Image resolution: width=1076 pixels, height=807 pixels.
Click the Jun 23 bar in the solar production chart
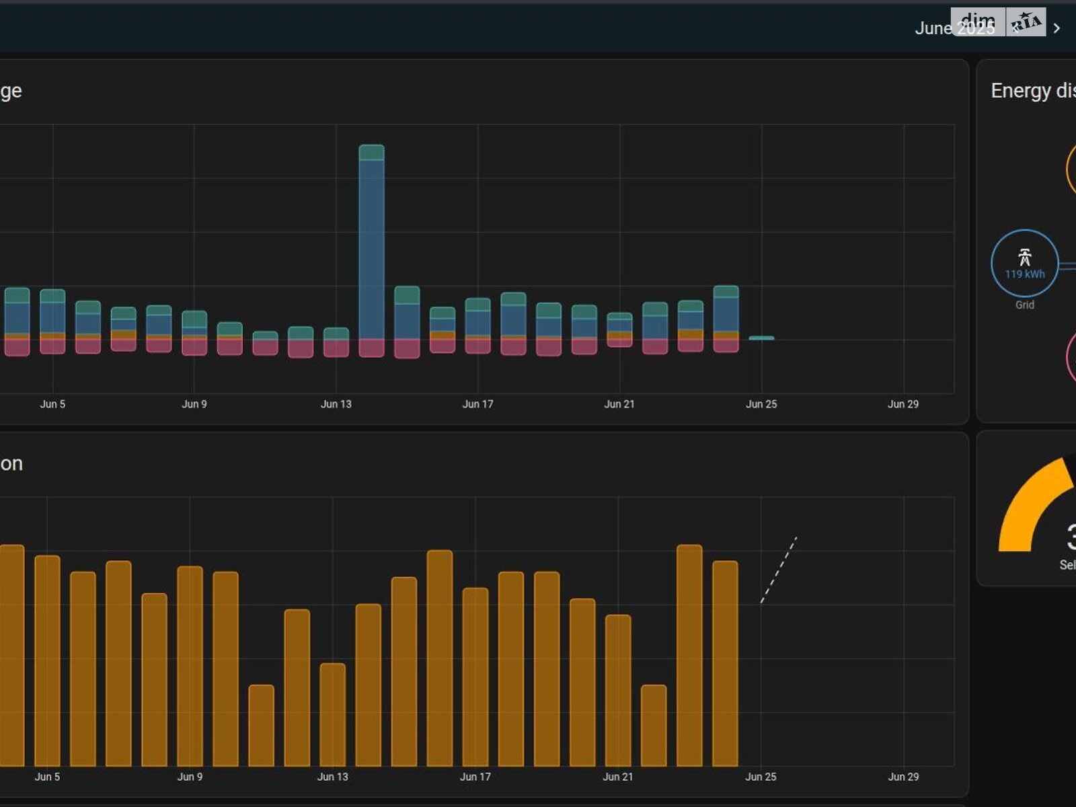point(689,656)
